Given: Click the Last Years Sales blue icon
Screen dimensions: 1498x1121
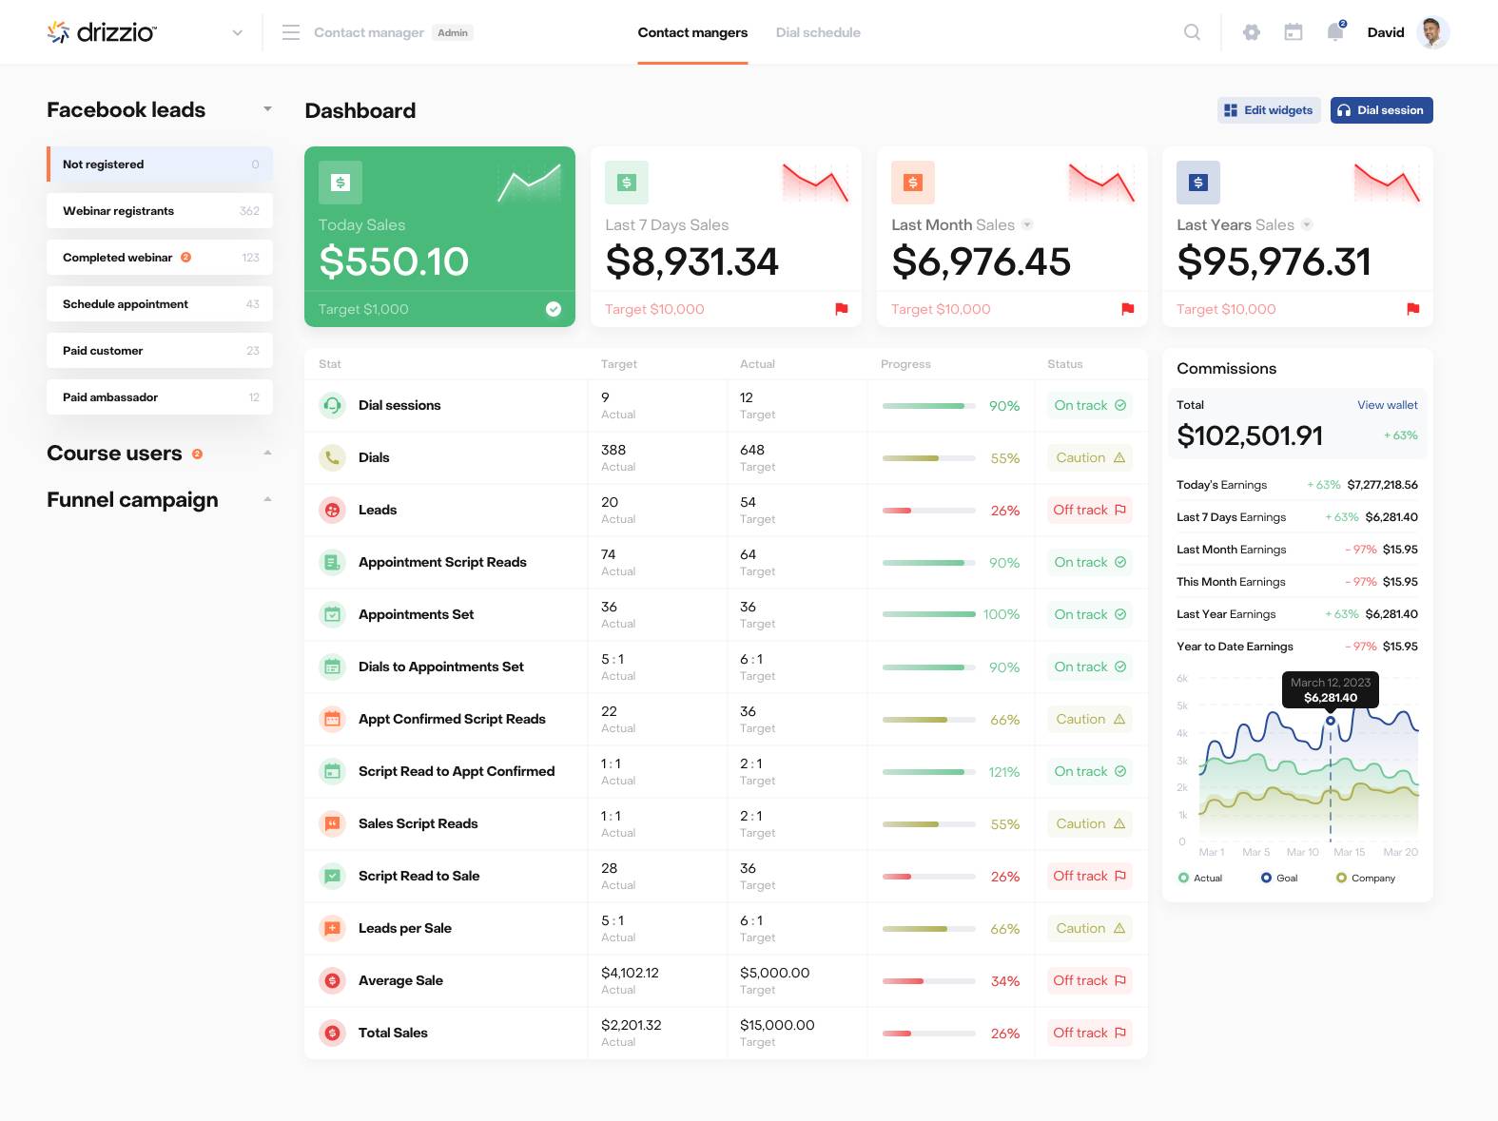Looking at the screenshot, I should (1198, 183).
